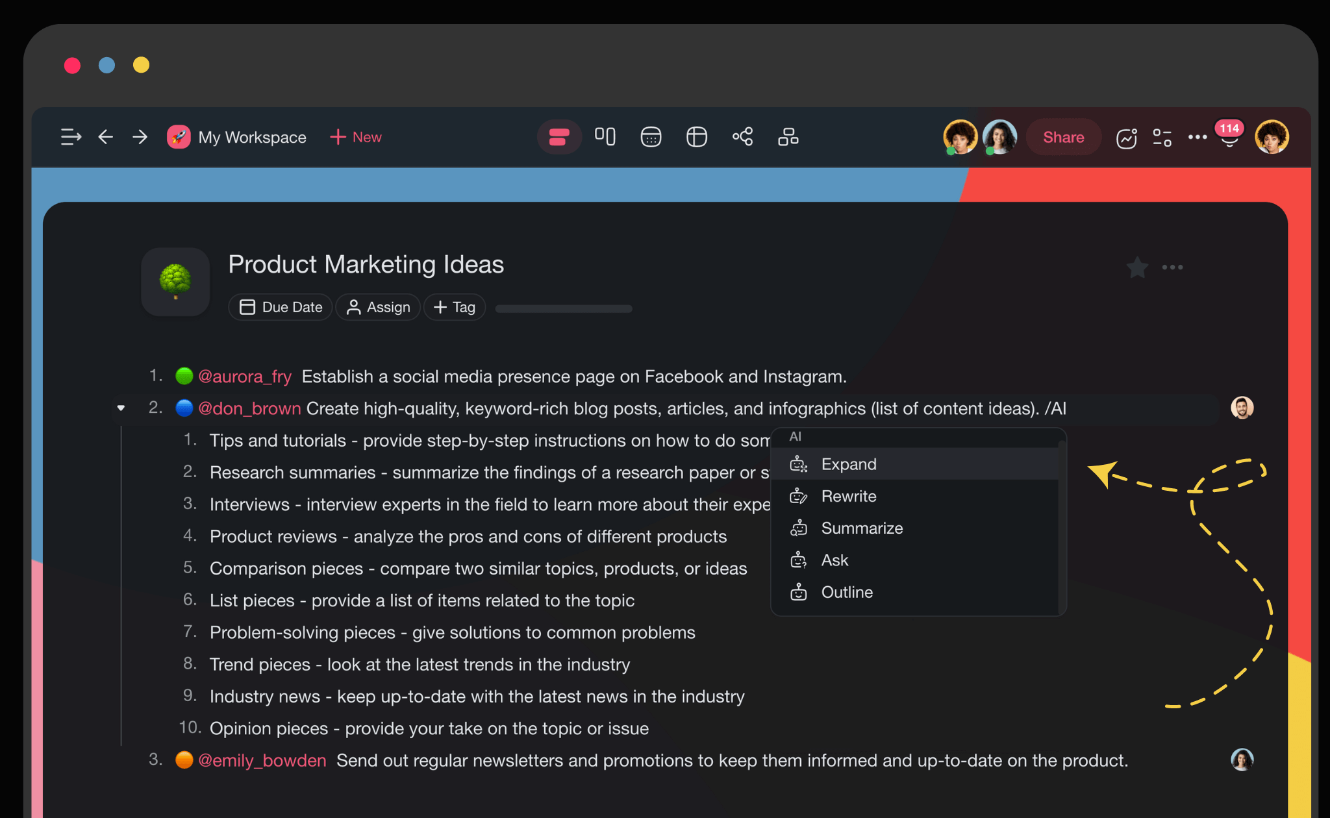Toggle the sidebar menu icon
The height and width of the screenshot is (818, 1330).
pyautogui.click(x=71, y=137)
